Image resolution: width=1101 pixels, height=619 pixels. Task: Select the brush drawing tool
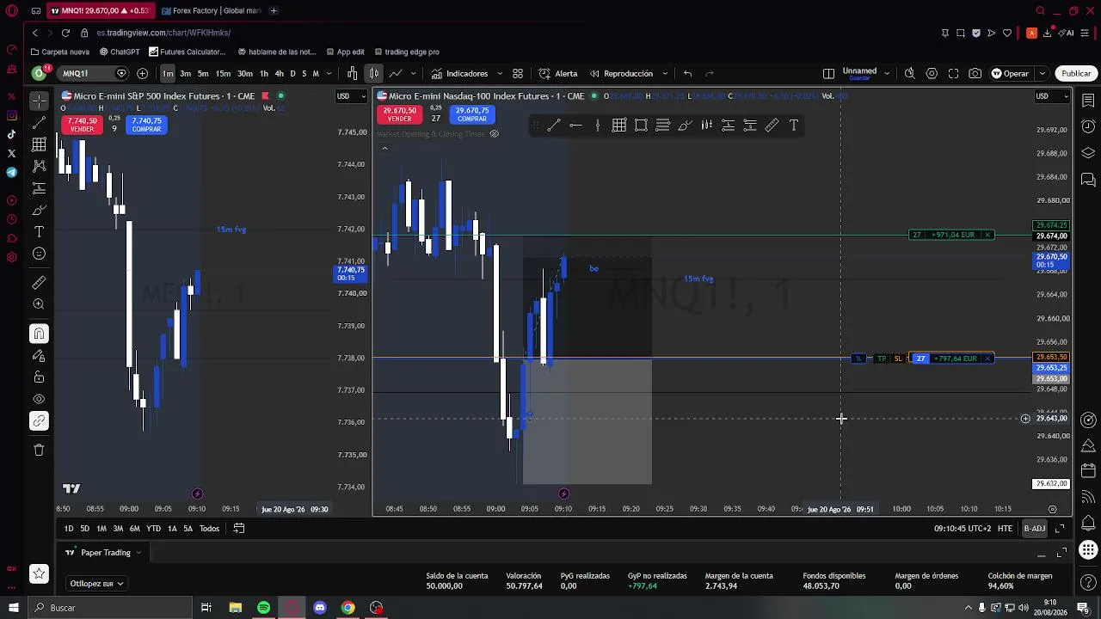pos(39,210)
